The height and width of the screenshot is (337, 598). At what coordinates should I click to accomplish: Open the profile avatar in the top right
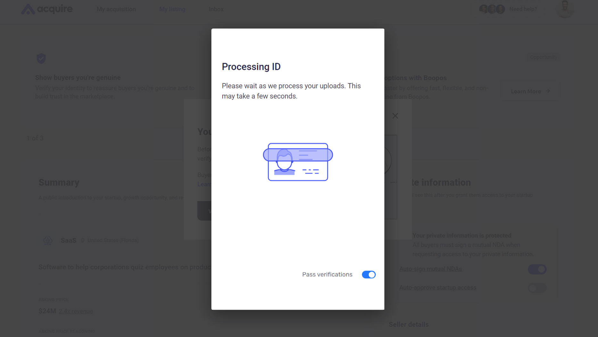(565, 10)
